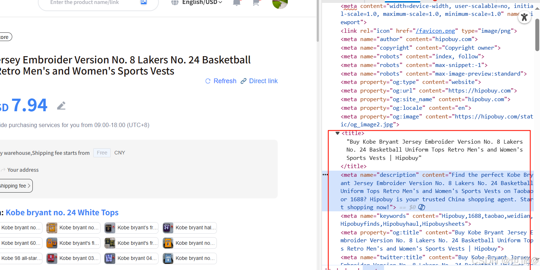
Task: Open the shopping cart
Action: click(x=256, y=3)
